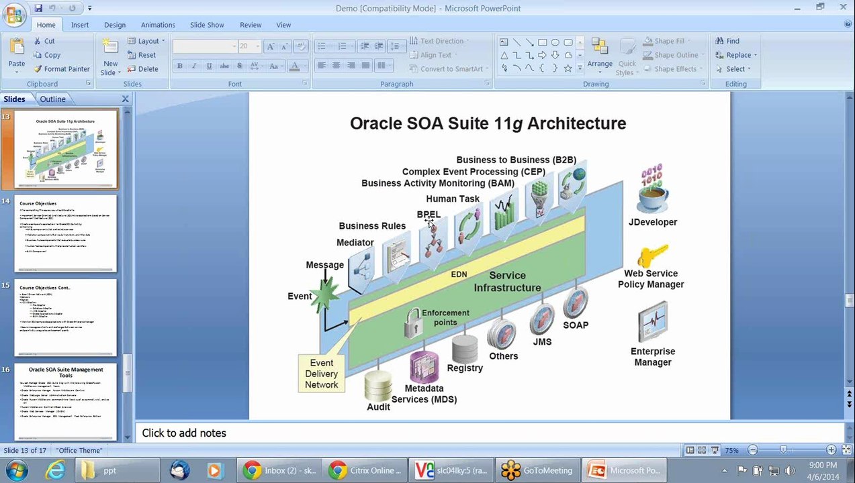855x483 pixels.
Task: Switch to Normal view in status bar
Action: point(690,450)
